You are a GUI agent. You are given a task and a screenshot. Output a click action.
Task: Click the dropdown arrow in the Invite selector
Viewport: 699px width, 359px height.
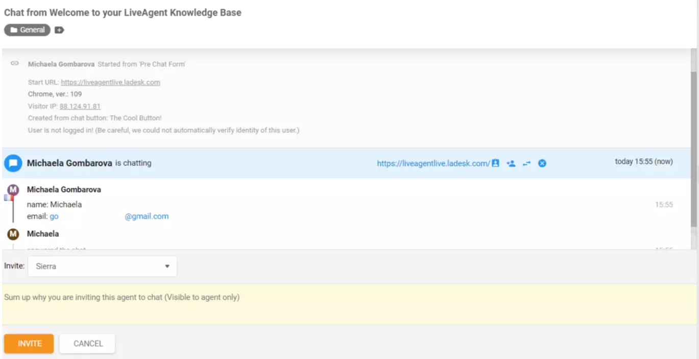click(x=167, y=266)
